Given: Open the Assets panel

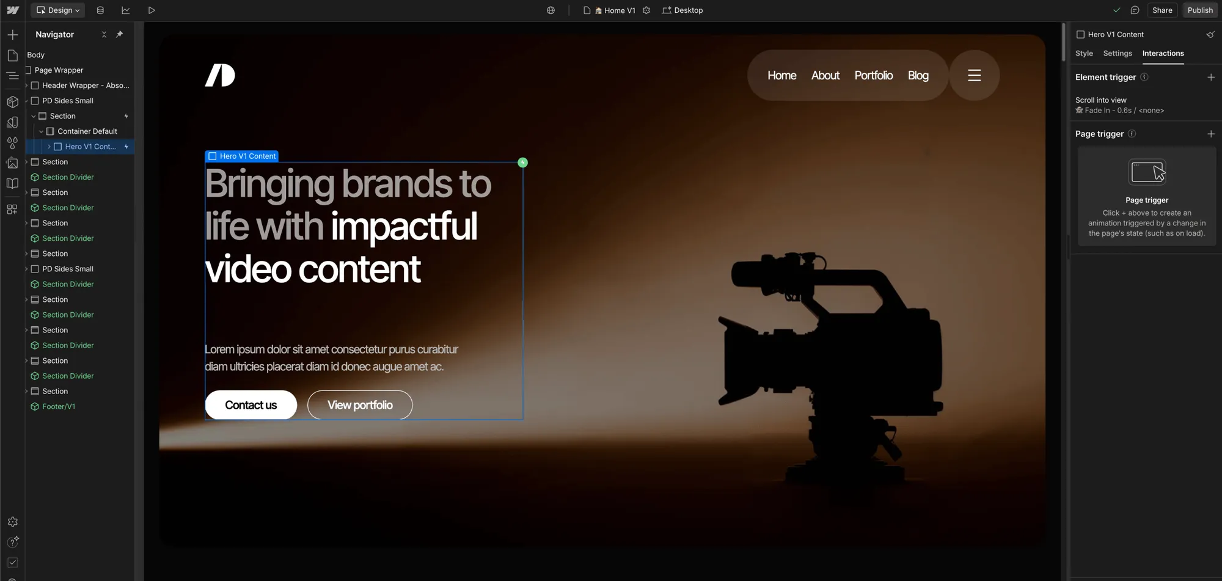Looking at the screenshot, I should coord(13,163).
